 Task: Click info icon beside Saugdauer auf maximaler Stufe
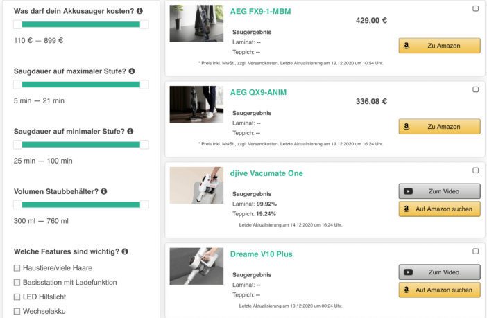[132, 71]
